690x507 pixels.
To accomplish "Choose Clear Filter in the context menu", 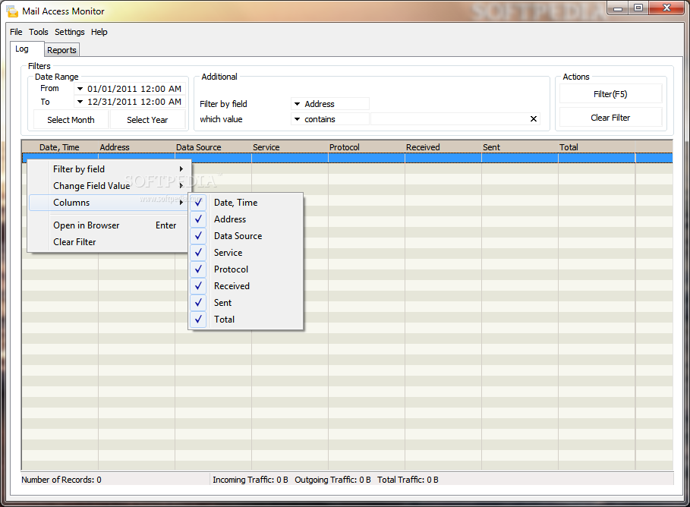I will coord(110,242).
